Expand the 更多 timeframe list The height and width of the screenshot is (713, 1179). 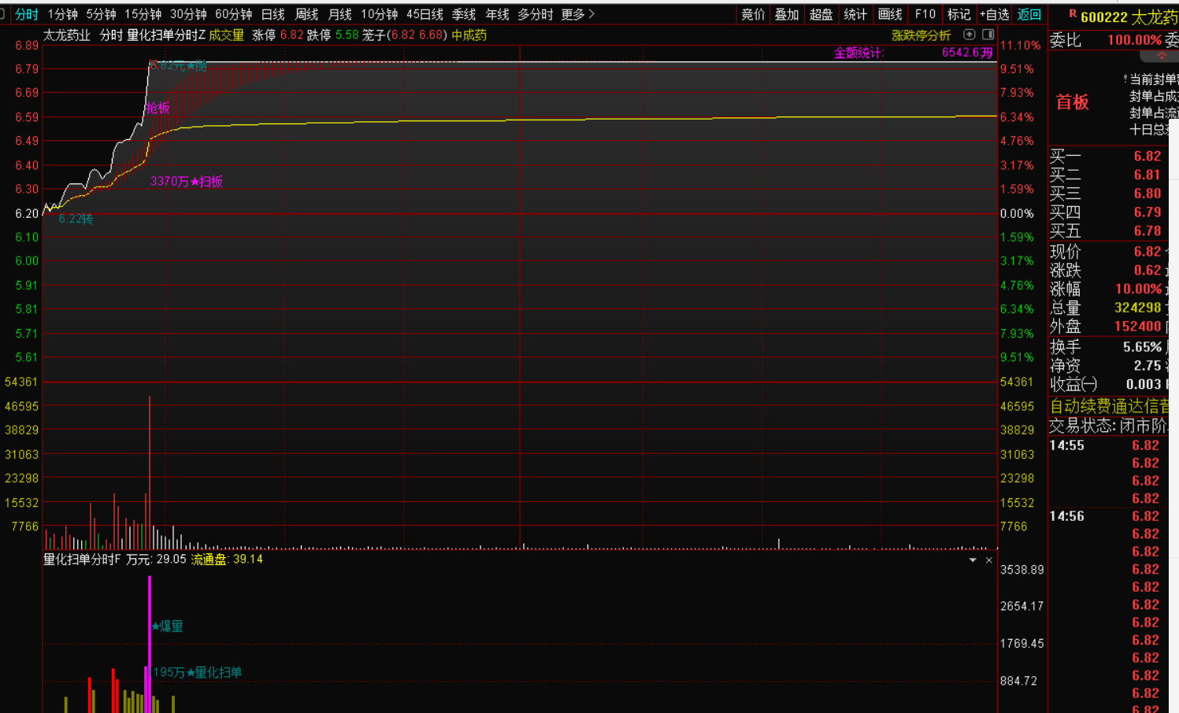click(578, 14)
